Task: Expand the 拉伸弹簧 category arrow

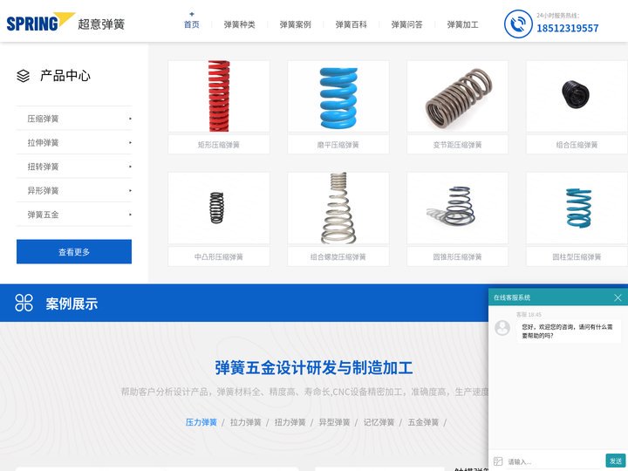Action: point(130,142)
